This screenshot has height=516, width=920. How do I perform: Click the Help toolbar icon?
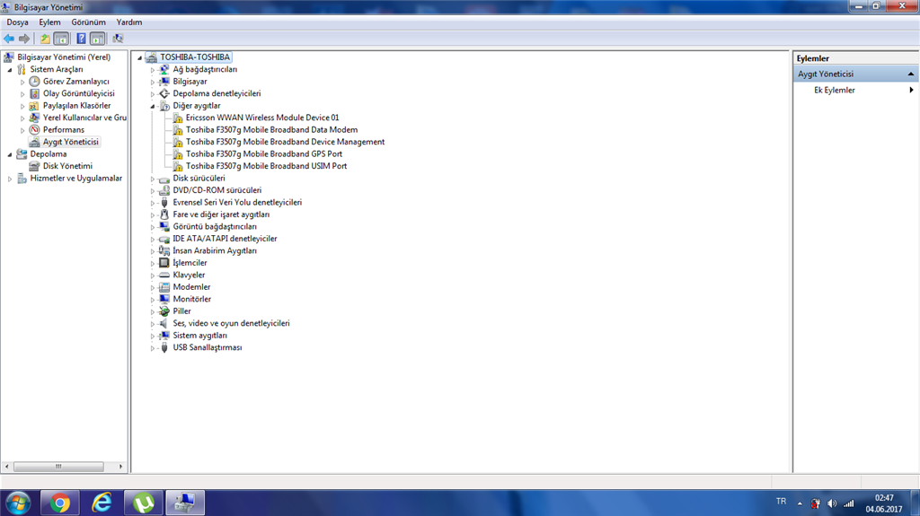tap(81, 39)
